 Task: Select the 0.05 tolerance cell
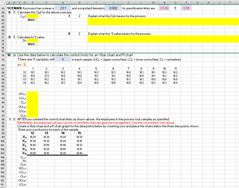[186, 8]
